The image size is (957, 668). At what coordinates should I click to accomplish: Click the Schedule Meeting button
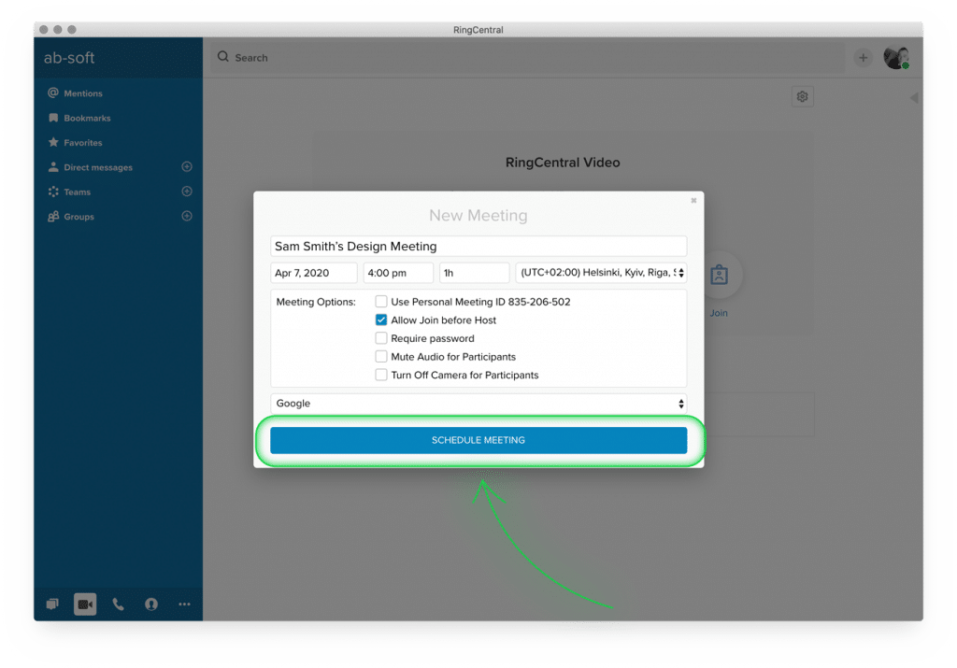478,440
